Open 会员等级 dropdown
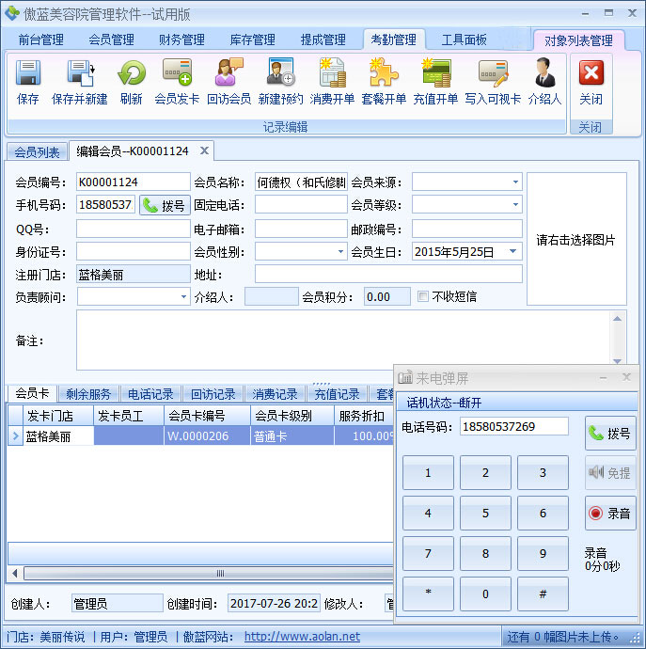646x649 pixels. click(x=515, y=204)
